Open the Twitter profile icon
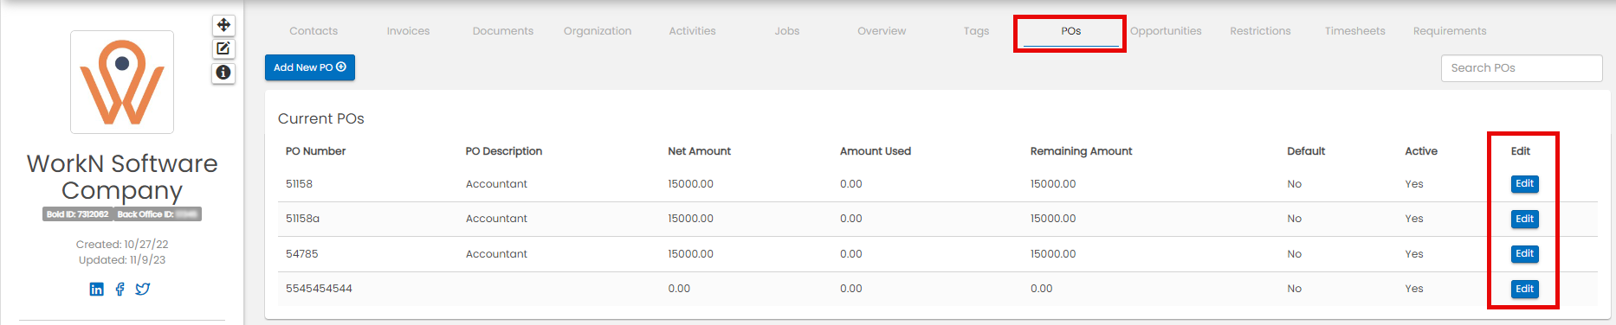 [x=143, y=289]
